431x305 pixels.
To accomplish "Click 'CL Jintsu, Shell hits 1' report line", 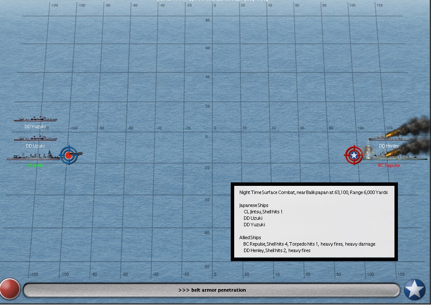I will click(x=263, y=212).
